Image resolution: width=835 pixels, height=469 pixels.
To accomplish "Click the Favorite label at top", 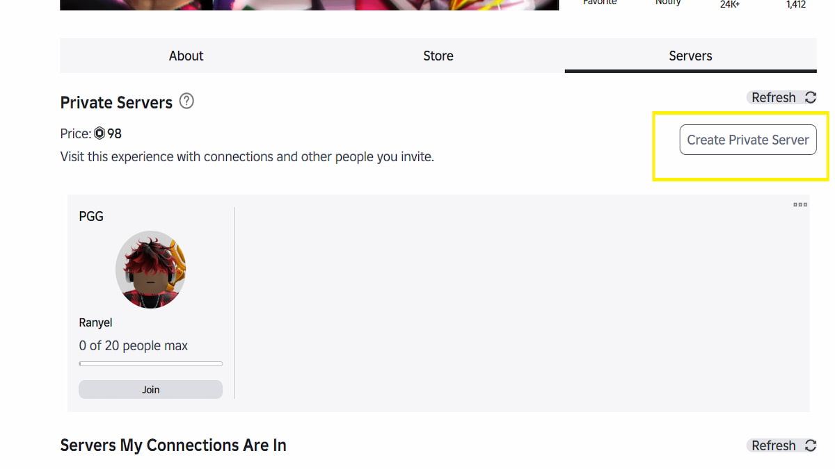I will 599,3.
